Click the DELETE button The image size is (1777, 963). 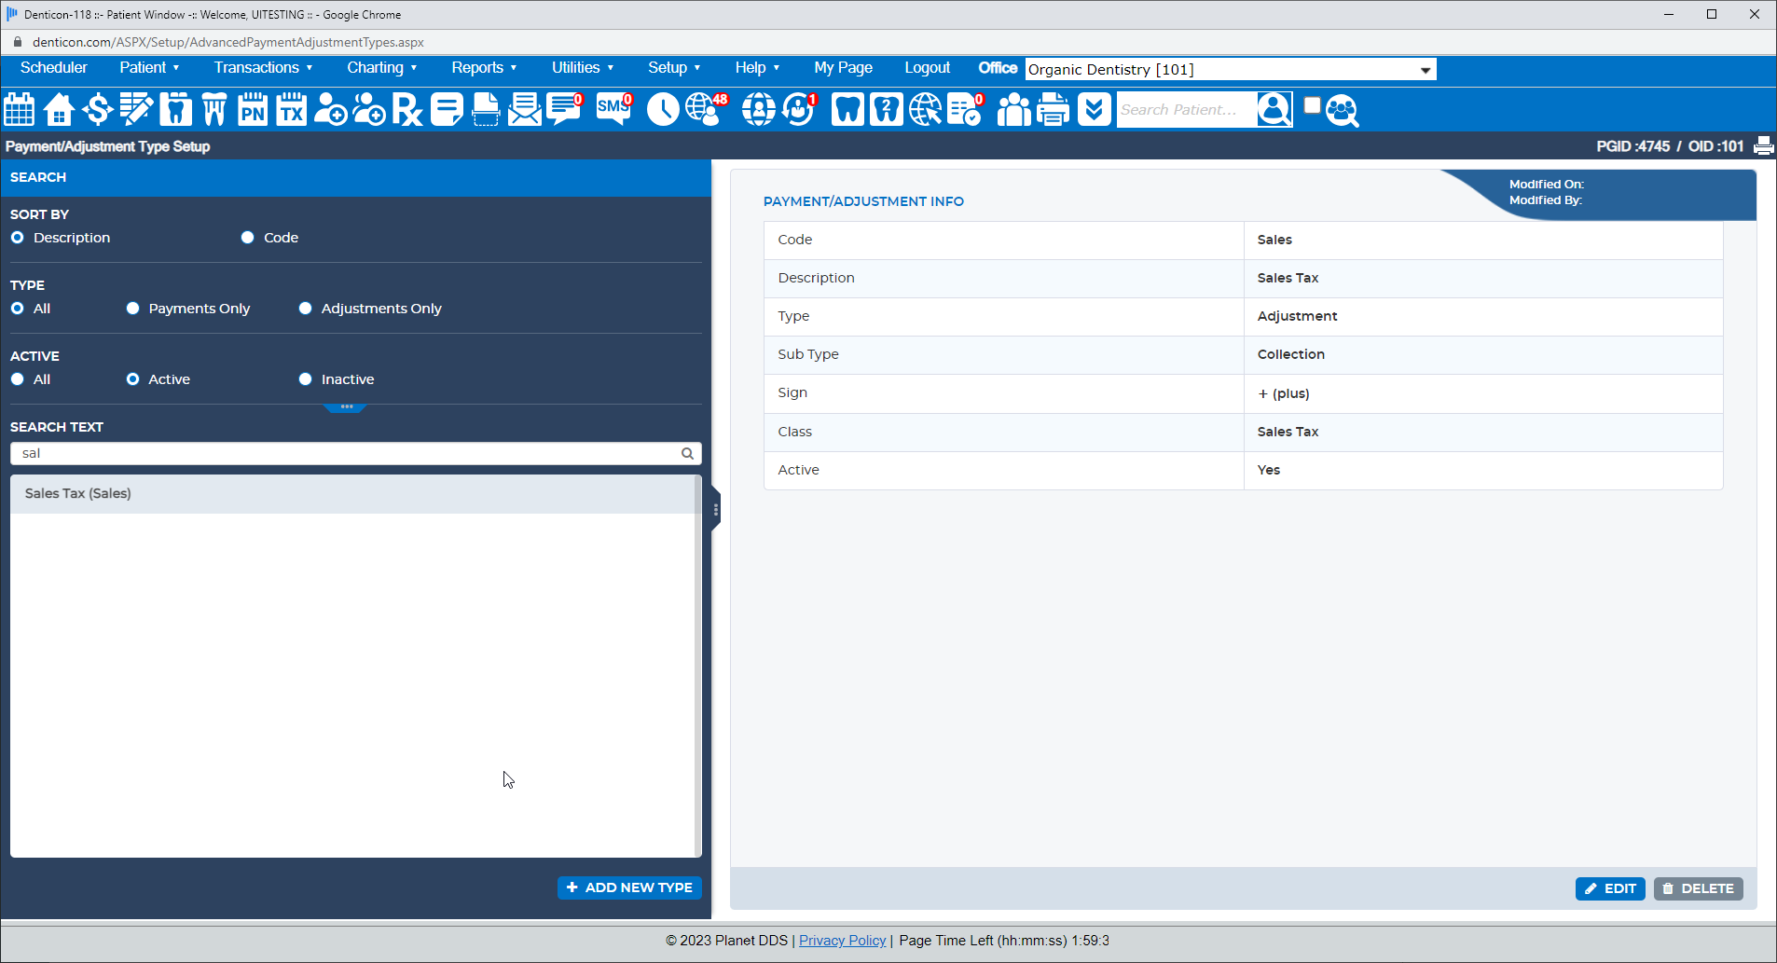1698,888
